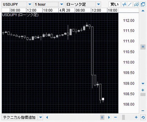Zoom out horizontally with the bottom minus
The height and width of the screenshot is (122, 147).
tap(115, 117)
